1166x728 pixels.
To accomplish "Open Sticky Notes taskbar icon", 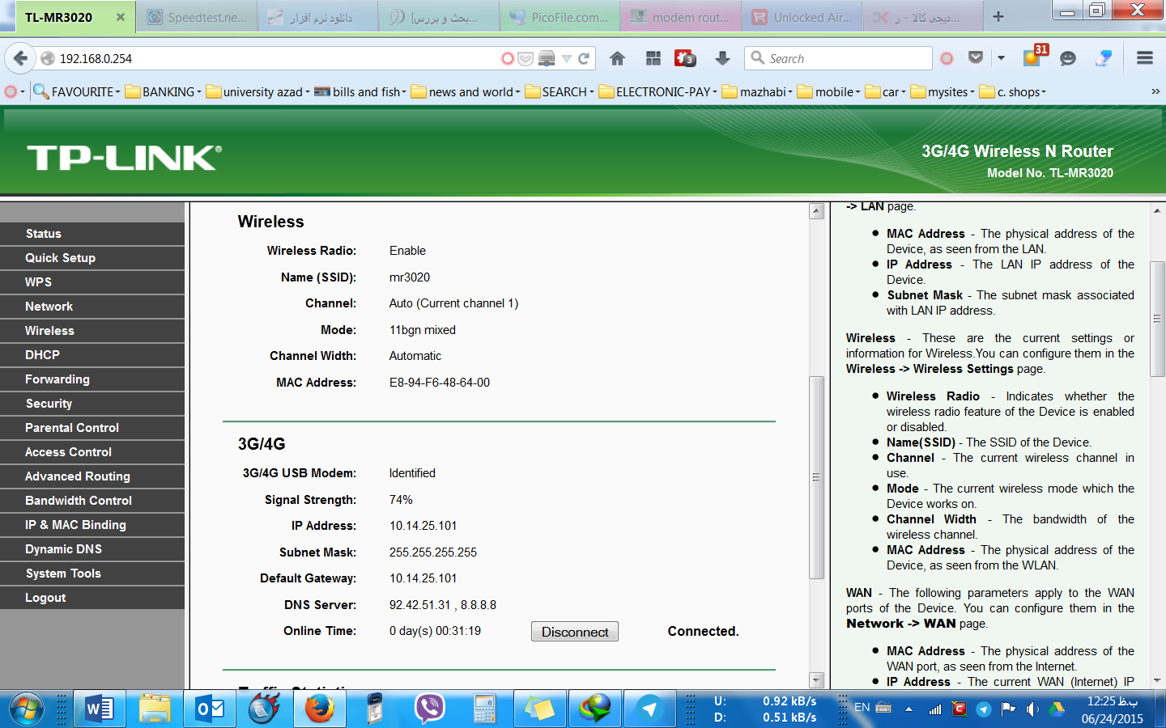I will click(540, 709).
